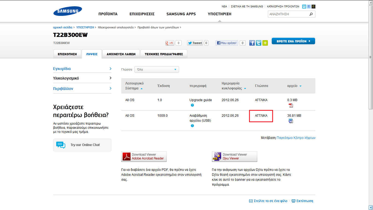Switch to the ΑΝΙΧΝΕΥΣΗ ΛΑΘΩΝ tab
Image resolution: width=373 pixels, height=210 pixels.
point(121,54)
